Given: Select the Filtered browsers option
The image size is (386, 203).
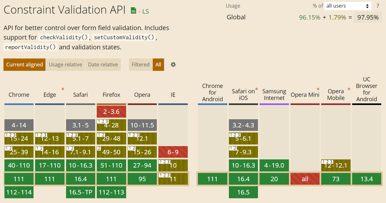Looking at the screenshot, I should (x=141, y=65).
